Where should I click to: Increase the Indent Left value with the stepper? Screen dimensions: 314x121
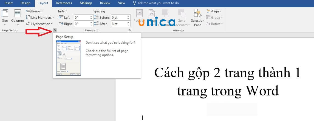pos(91,16)
